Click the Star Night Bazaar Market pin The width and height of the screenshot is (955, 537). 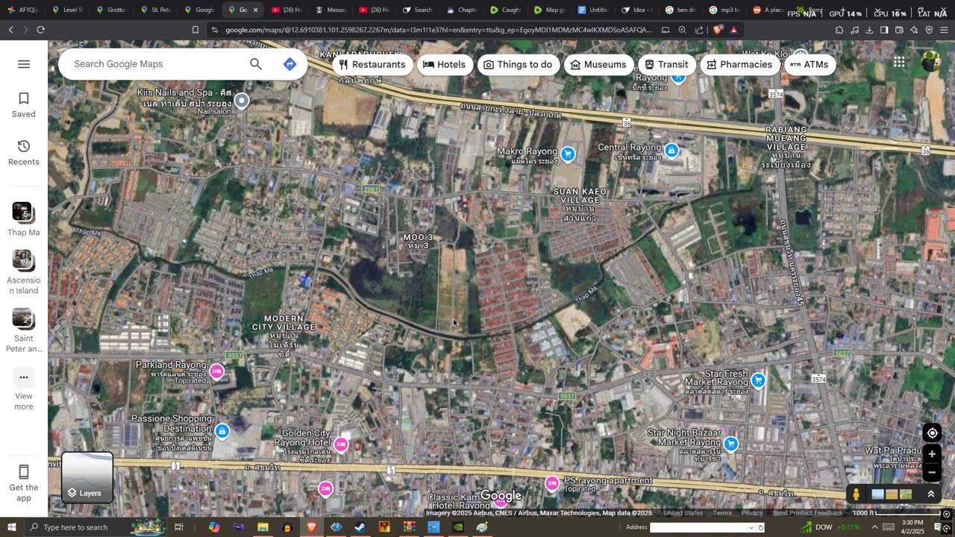pos(731,445)
